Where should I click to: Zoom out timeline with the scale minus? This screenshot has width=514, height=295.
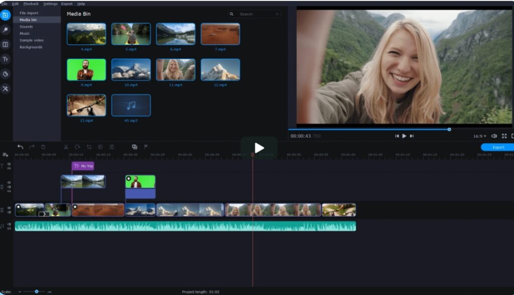[20, 291]
